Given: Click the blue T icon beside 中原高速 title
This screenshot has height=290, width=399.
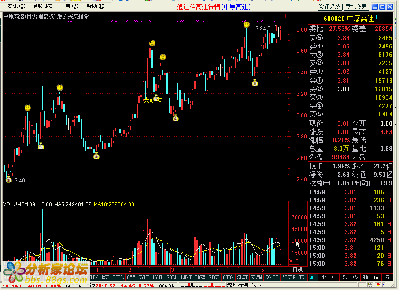Looking at the screenshot, I should click(x=377, y=17).
